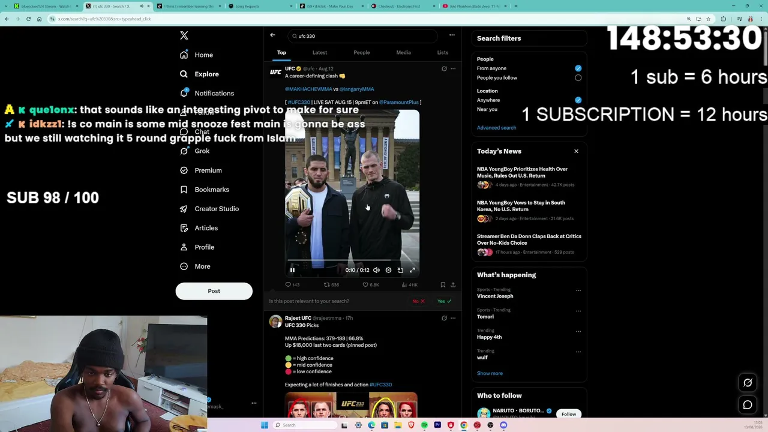
Task: Open the Advanced search link
Action: (x=496, y=128)
